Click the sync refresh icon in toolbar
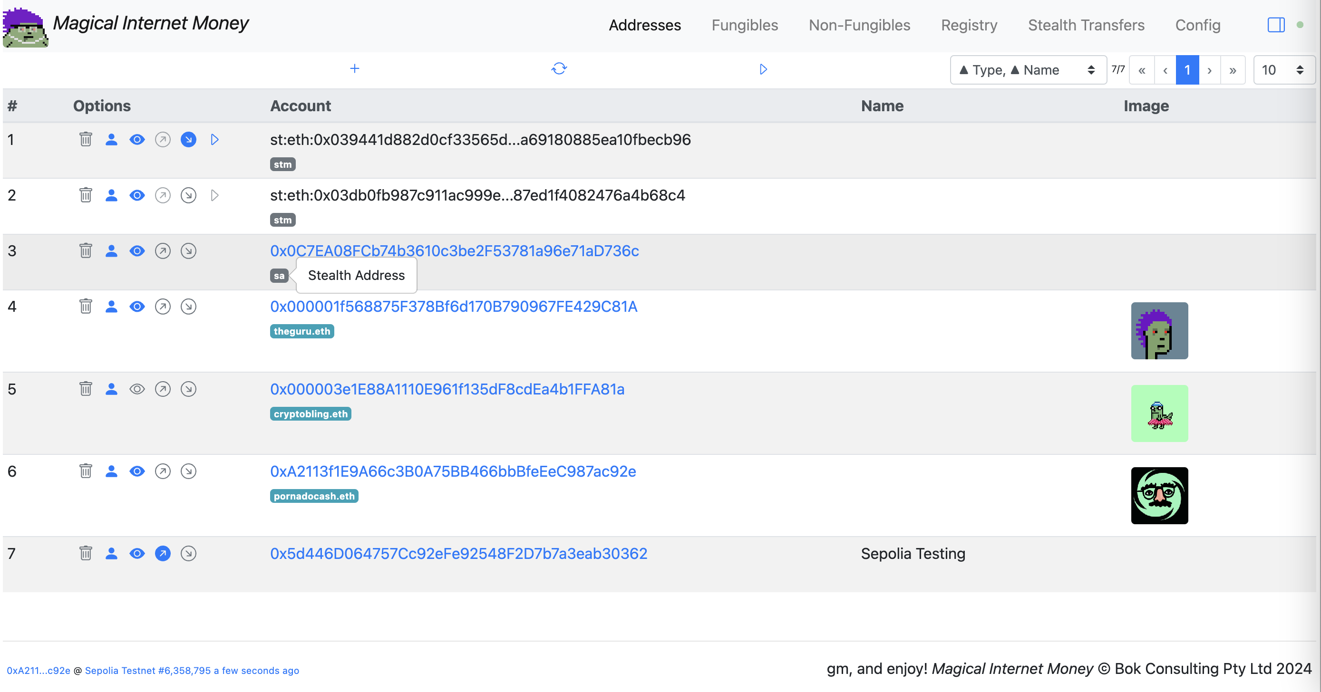Viewport: 1321px width, 692px height. click(x=559, y=69)
